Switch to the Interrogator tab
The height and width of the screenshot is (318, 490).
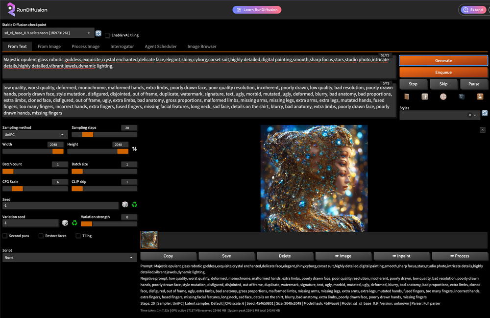(122, 47)
